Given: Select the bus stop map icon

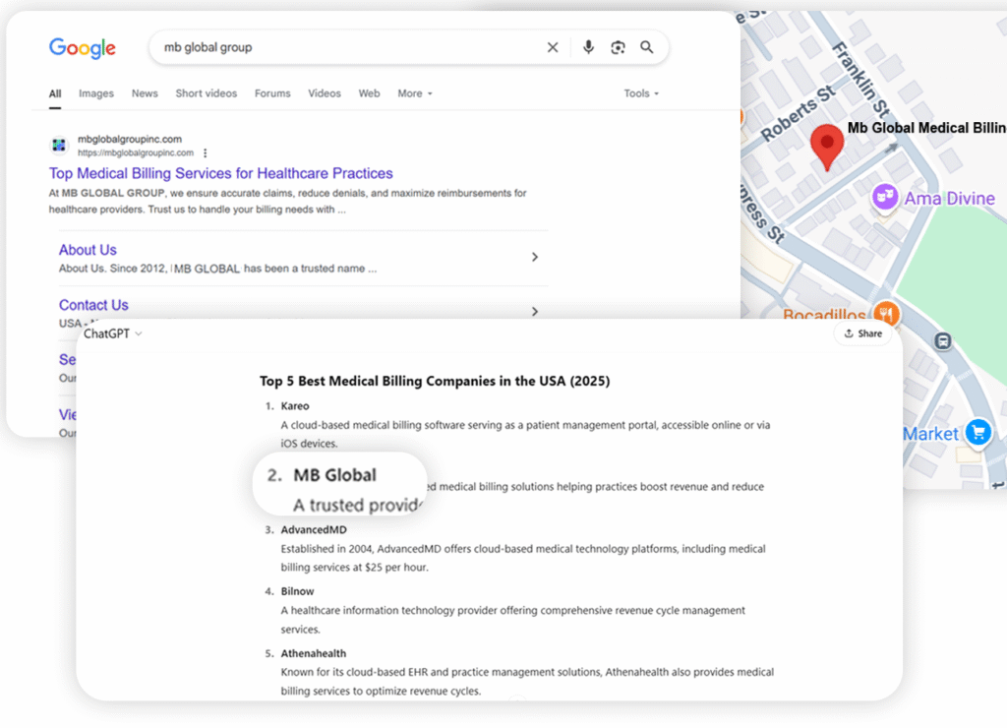Looking at the screenshot, I should point(943,341).
